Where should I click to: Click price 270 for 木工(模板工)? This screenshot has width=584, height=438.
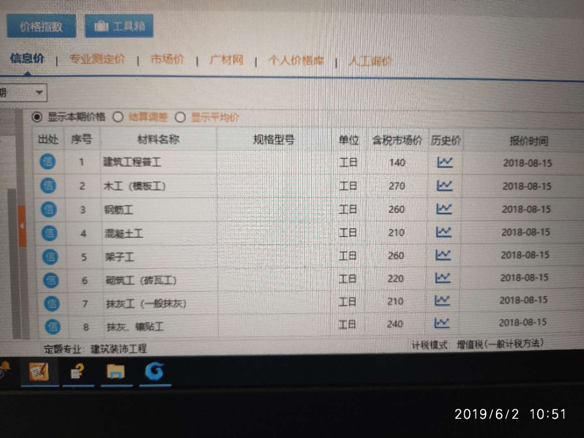[x=397, y=186]
